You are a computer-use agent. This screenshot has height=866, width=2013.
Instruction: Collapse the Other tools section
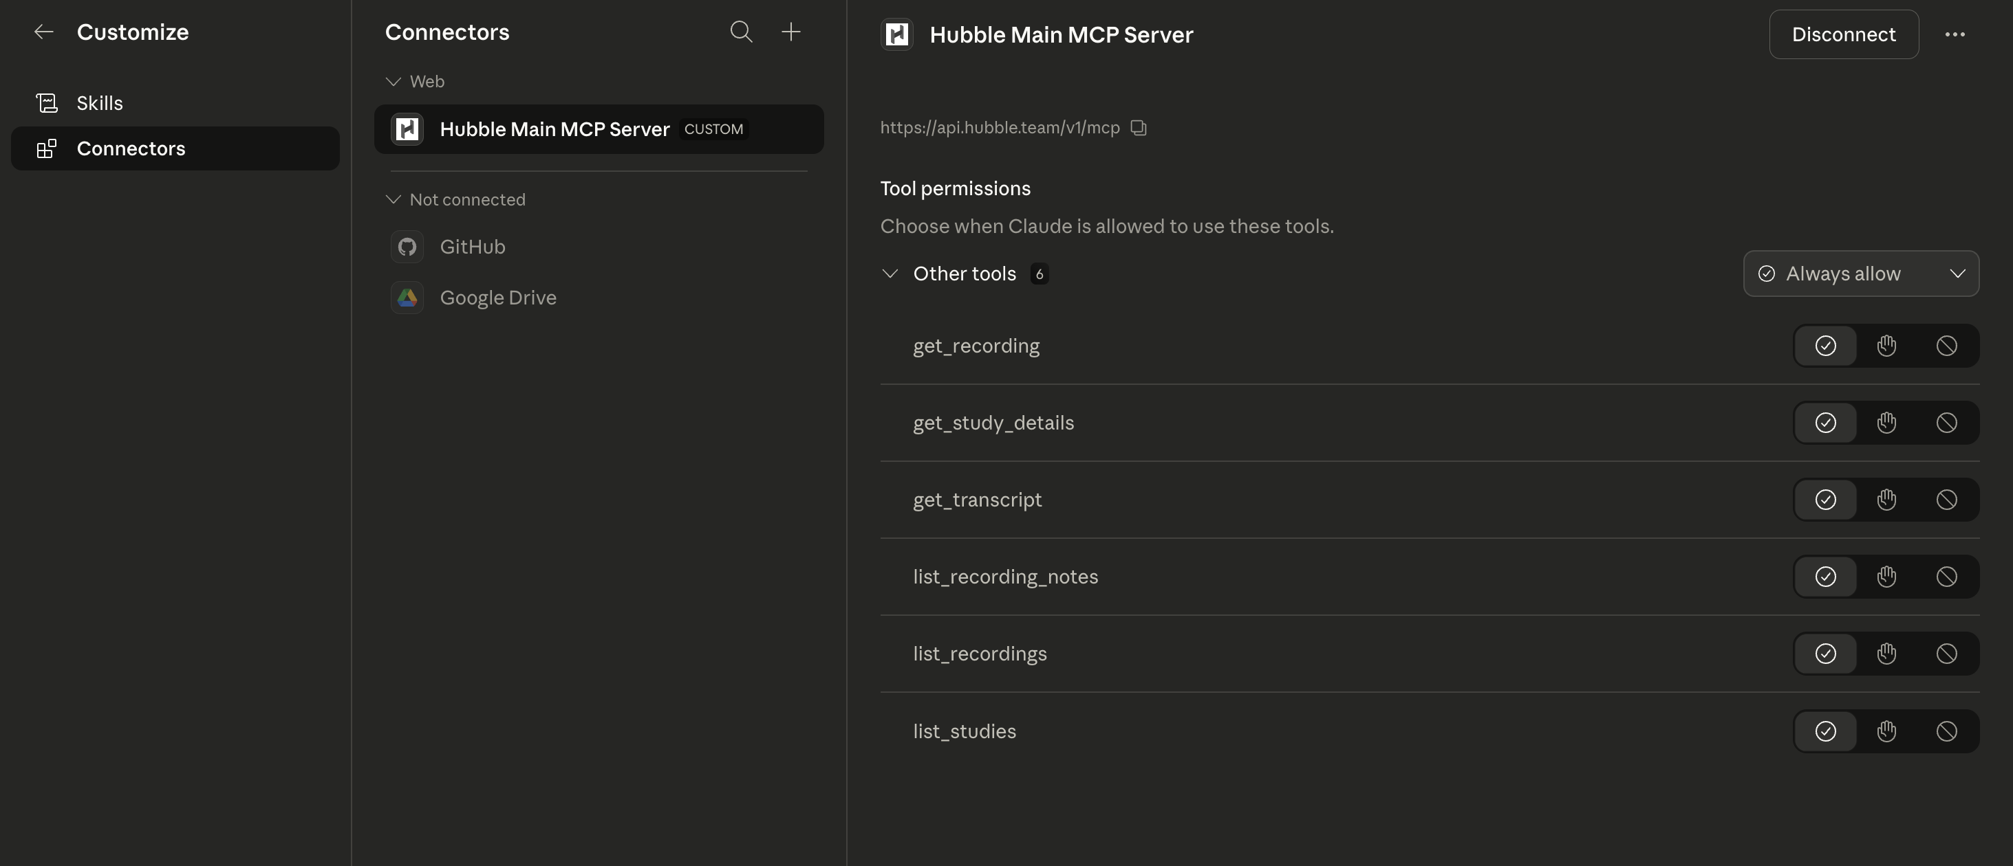890,274
